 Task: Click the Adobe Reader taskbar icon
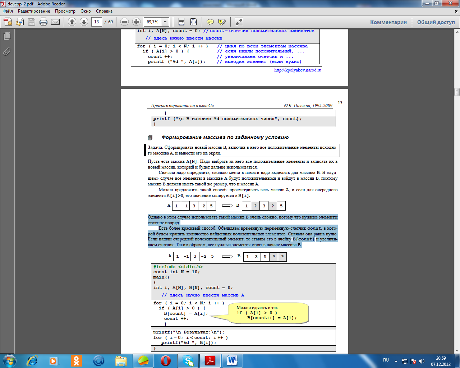210,360
